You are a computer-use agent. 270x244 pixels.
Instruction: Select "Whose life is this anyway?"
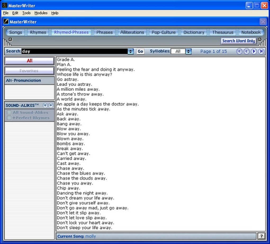84,74
